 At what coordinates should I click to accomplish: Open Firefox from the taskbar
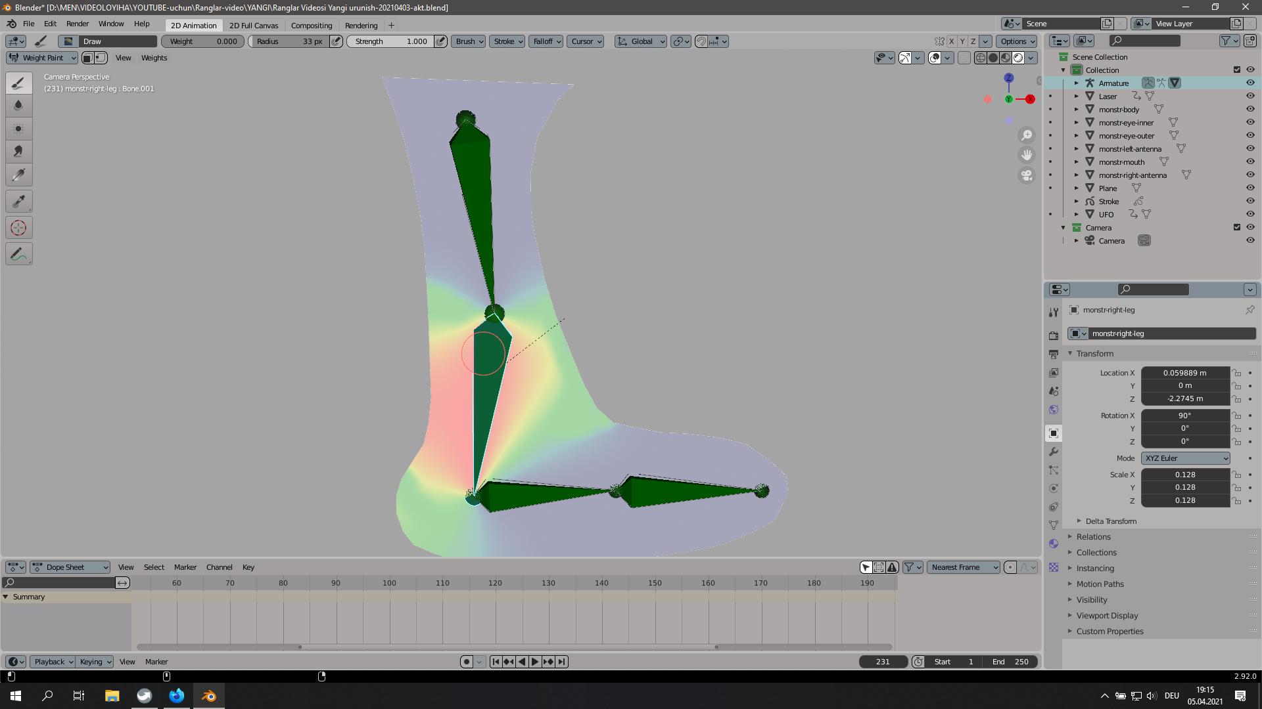(177, 696)
